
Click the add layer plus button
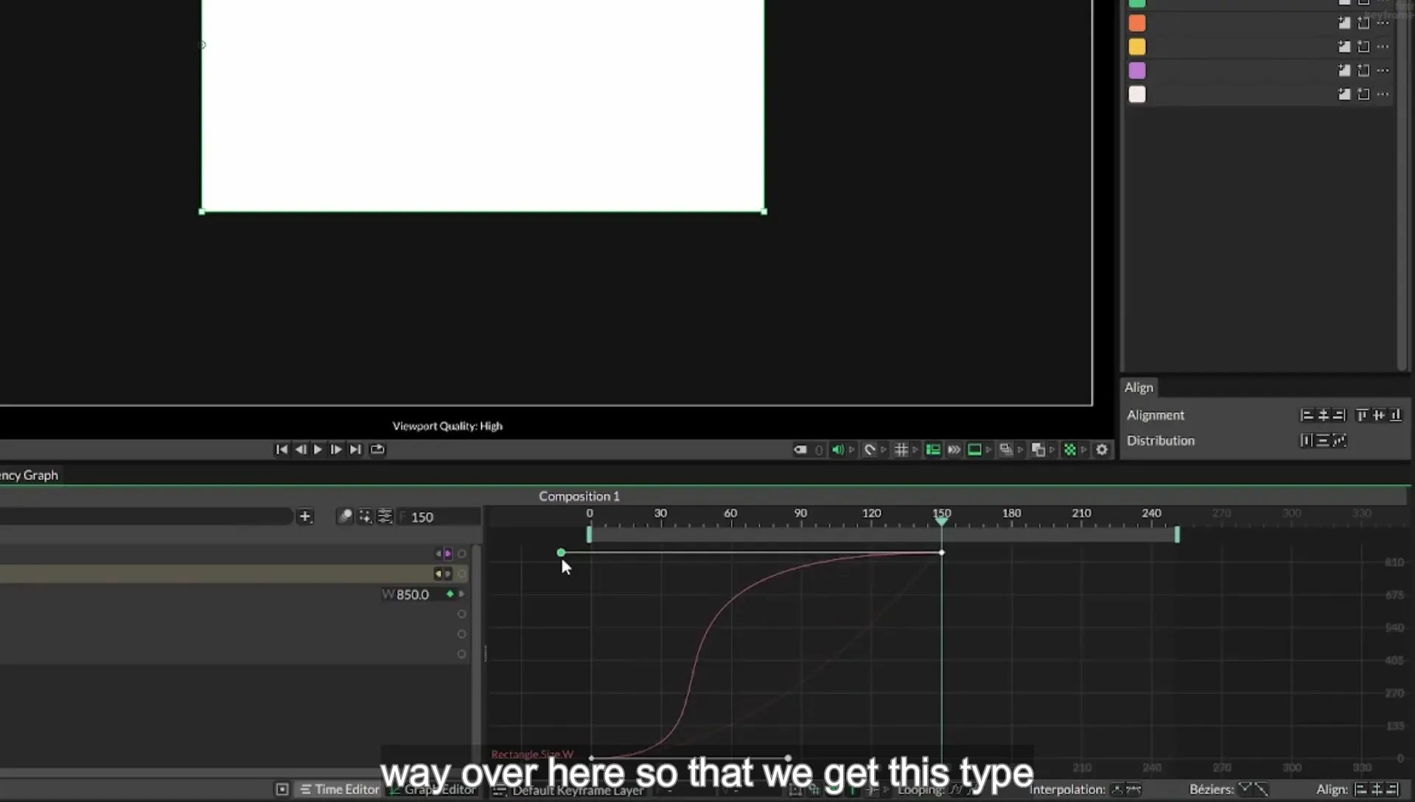[305, 517]
